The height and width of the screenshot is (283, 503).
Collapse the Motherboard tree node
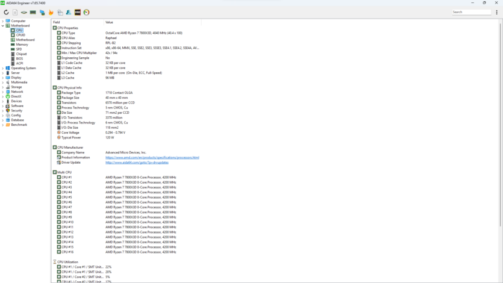(3, 26)
